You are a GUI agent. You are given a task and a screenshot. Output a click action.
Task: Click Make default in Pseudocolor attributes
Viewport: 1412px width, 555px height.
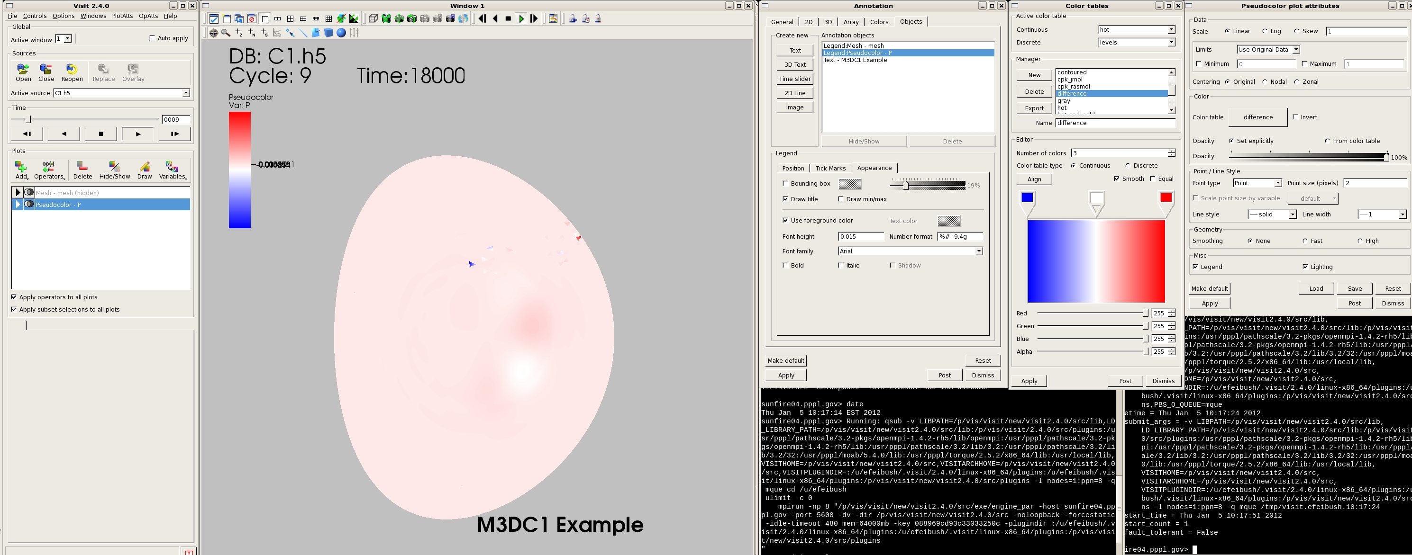pos(1210,289)
